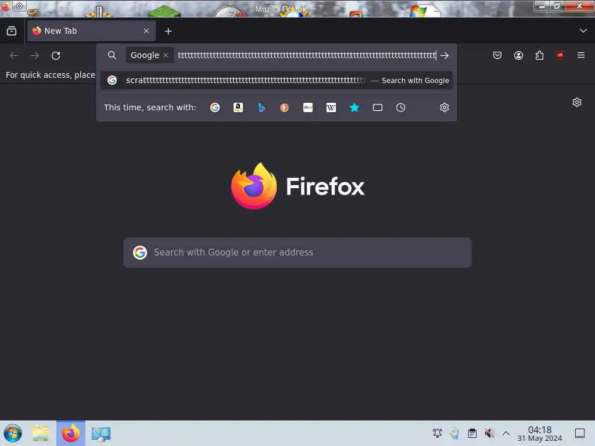Search this time with Bing
The height and width of the screenshot is (446, 595).
coord(261,107)
